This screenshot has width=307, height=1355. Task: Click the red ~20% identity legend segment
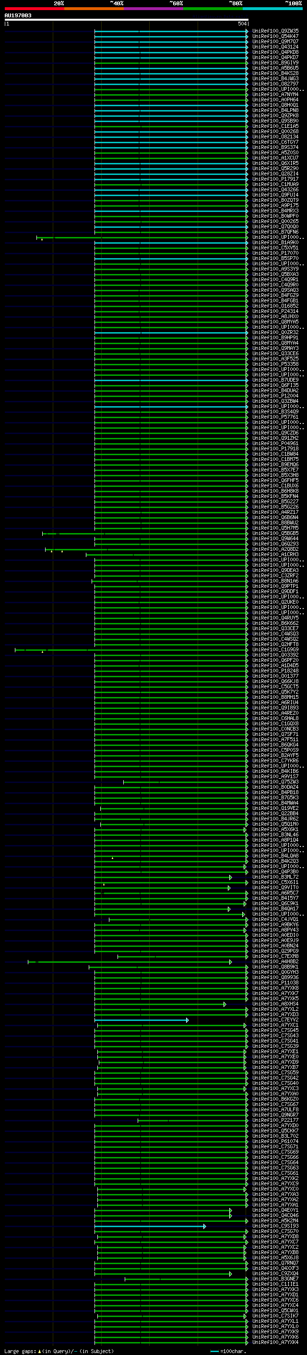point(34,9)
